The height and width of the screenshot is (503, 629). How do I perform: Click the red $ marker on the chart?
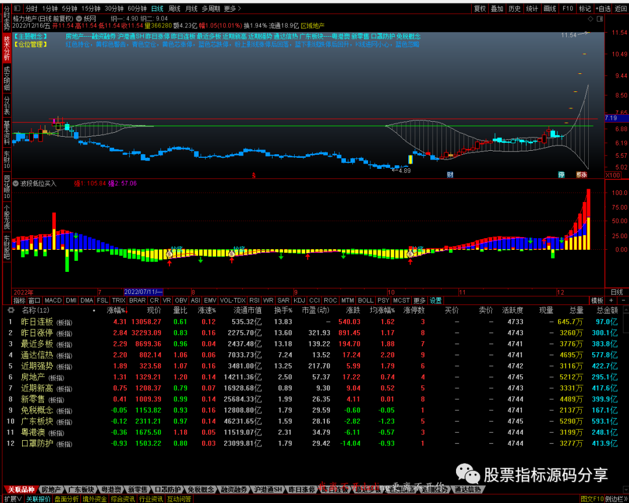point(253,175)
